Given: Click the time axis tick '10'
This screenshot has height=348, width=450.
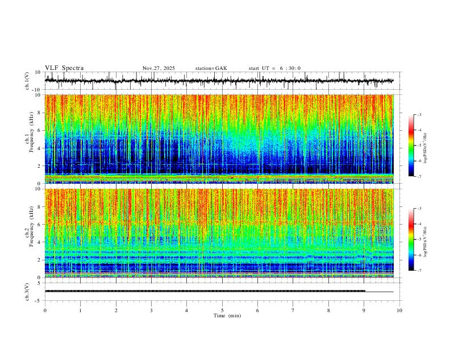Looking at the screenshot, I should coord(399,310).
